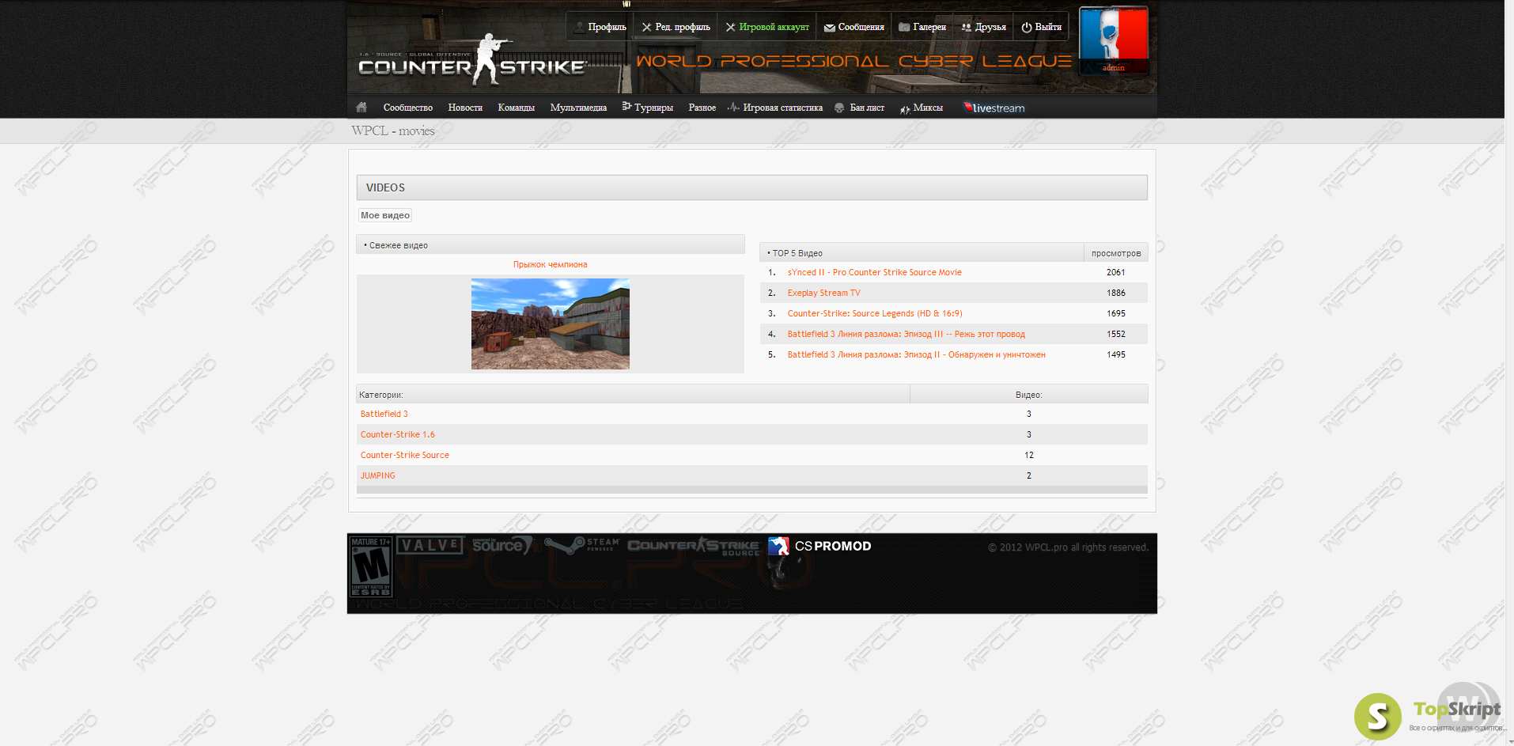Click the Source engine logo in the footer

click(502, 545)
